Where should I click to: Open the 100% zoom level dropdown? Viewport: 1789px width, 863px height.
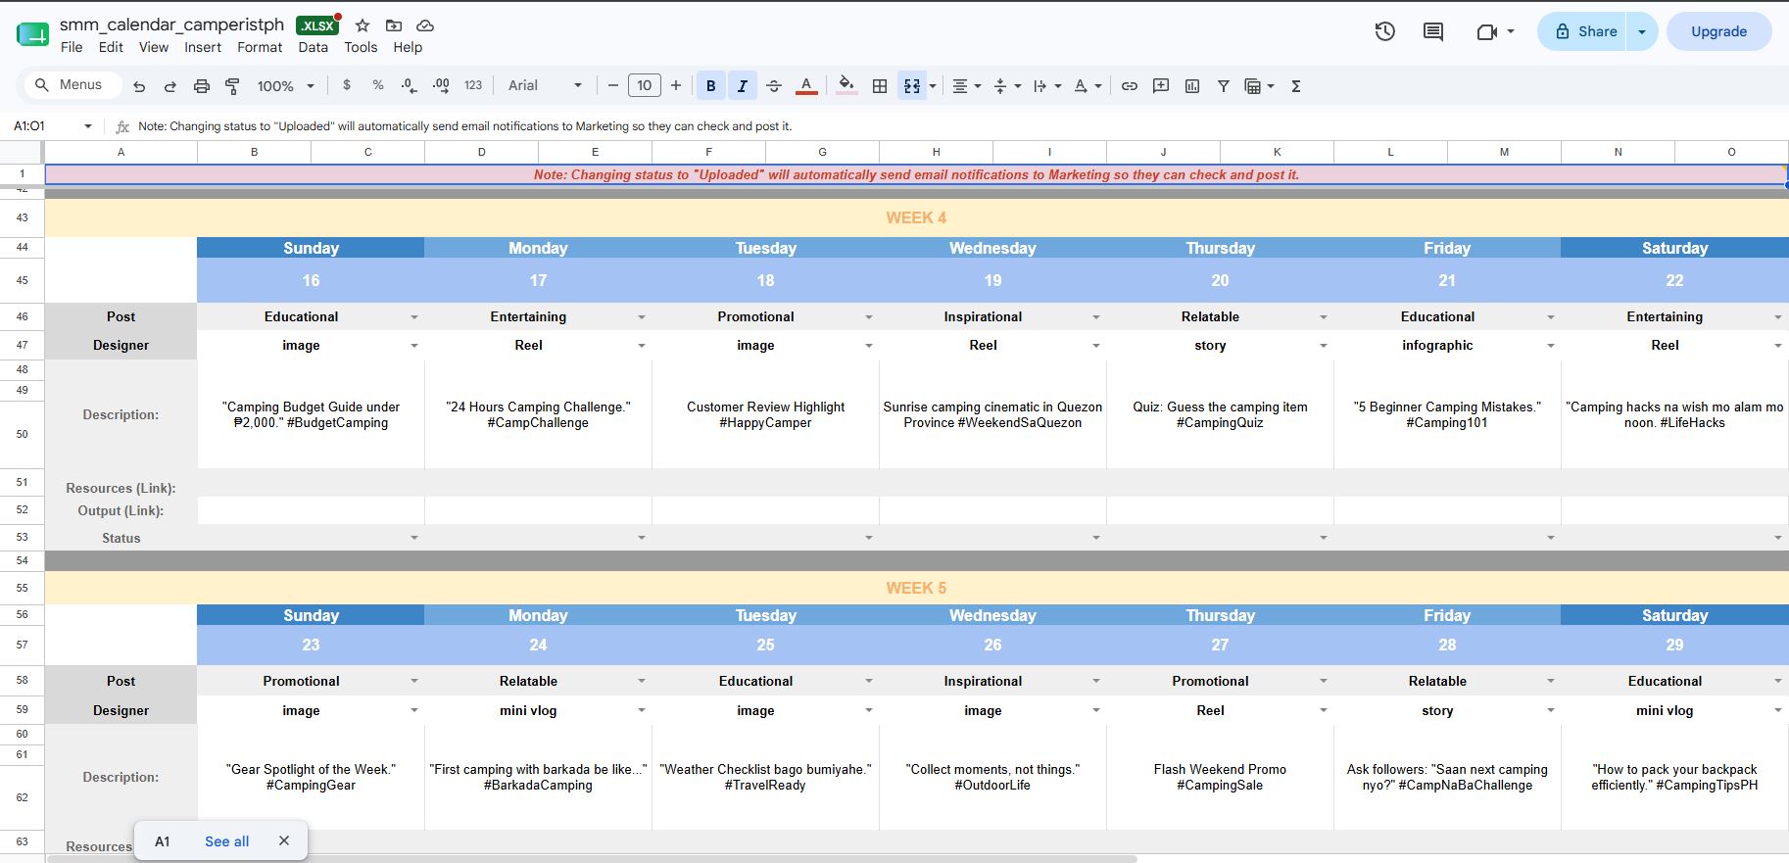pos(285,86)
